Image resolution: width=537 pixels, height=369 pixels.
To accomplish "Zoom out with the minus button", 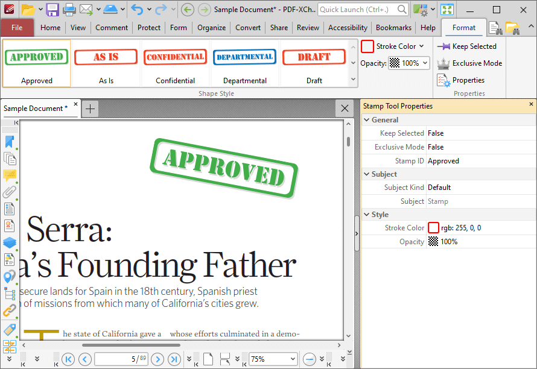I will click(x=310, y=359).
